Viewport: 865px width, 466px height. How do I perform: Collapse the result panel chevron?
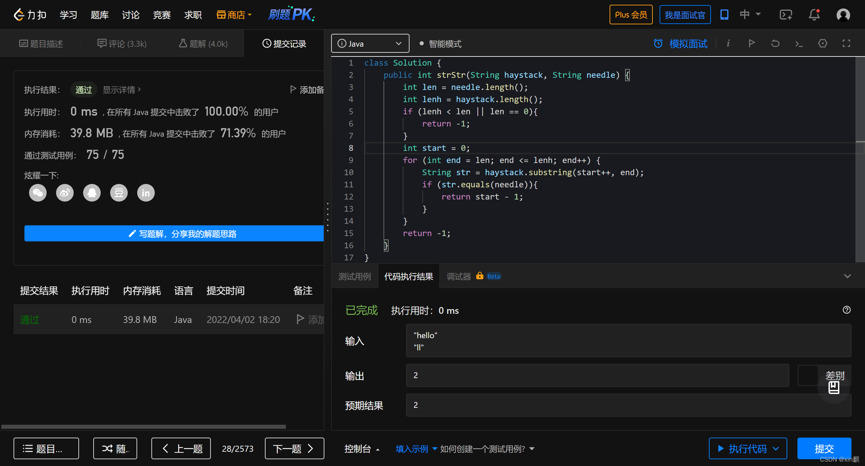pos(847,276)
